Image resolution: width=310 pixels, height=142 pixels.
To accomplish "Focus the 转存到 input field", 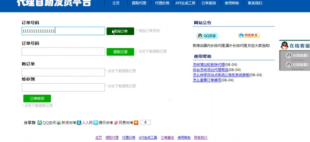I will (63, 87).
